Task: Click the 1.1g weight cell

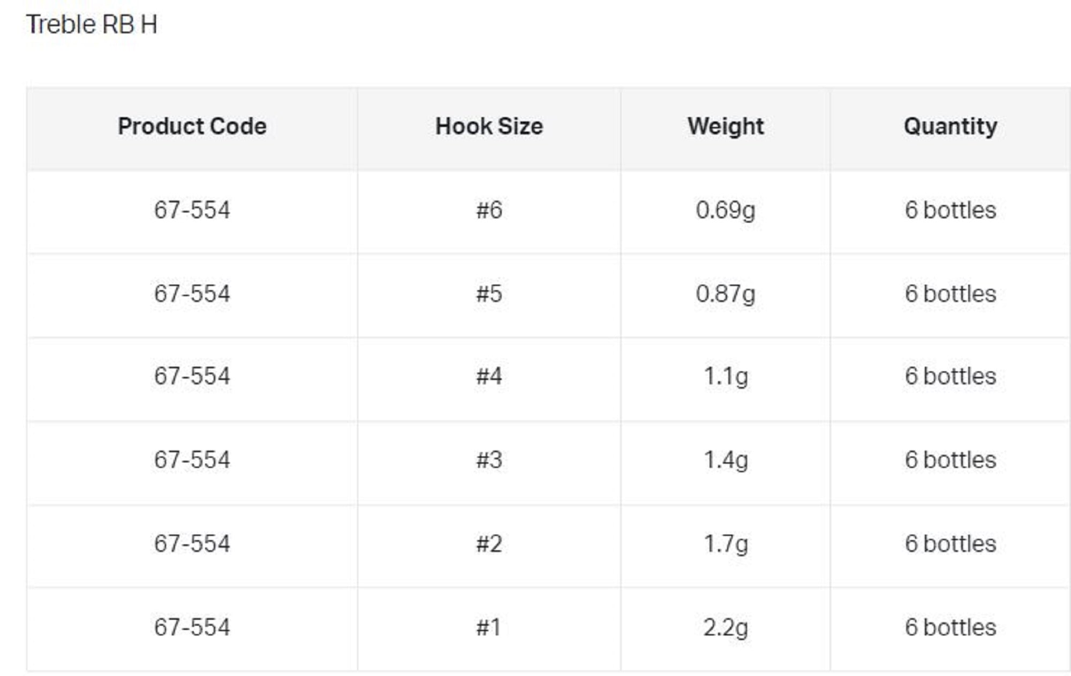Action: coord(725,376)
